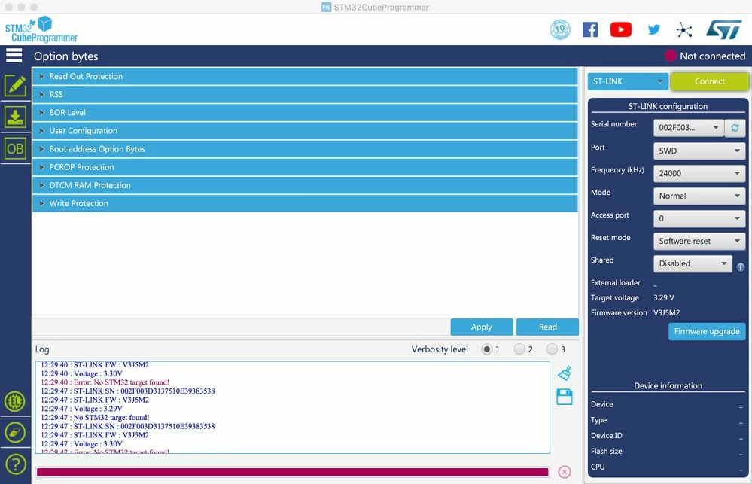Click the STM32CubeProgrammer logo
Screen dimensions: 752x484
pyautogui.click(x=41, y=30)
